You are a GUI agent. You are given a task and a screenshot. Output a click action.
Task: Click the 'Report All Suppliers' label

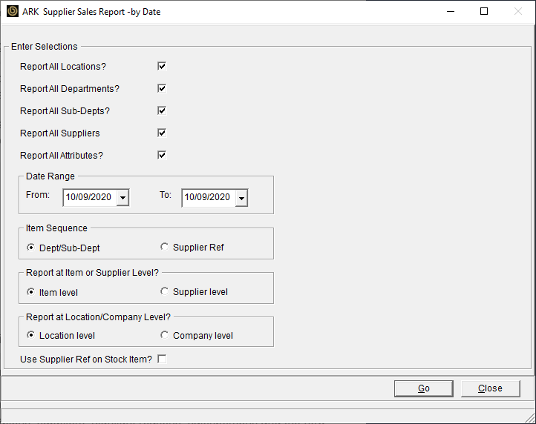point(60,133)
